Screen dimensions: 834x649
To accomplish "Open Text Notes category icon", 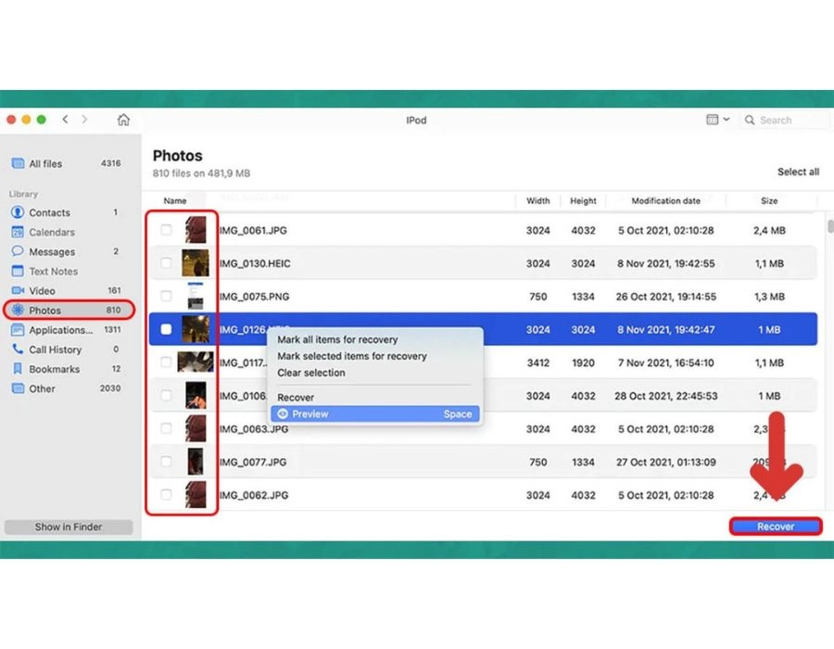I will 18,271.
